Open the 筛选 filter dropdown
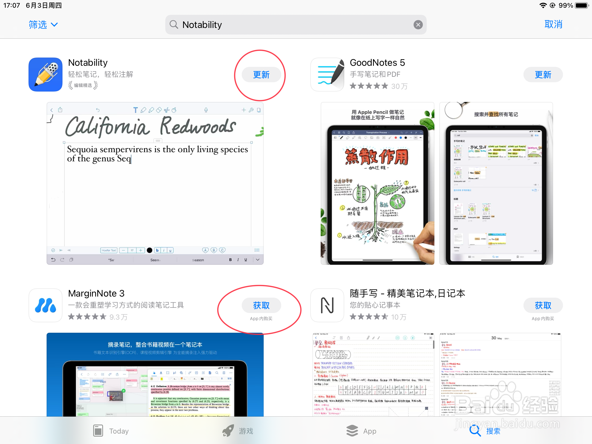The height and width of the screenshot is (444, 592). (43, 25)
